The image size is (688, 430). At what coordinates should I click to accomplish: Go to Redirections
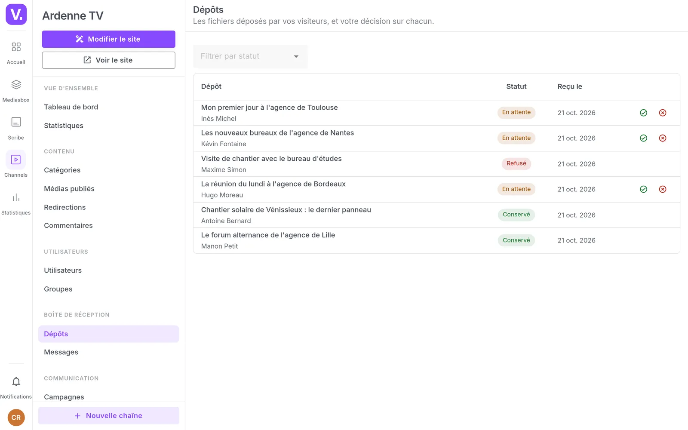click(65, 207)
